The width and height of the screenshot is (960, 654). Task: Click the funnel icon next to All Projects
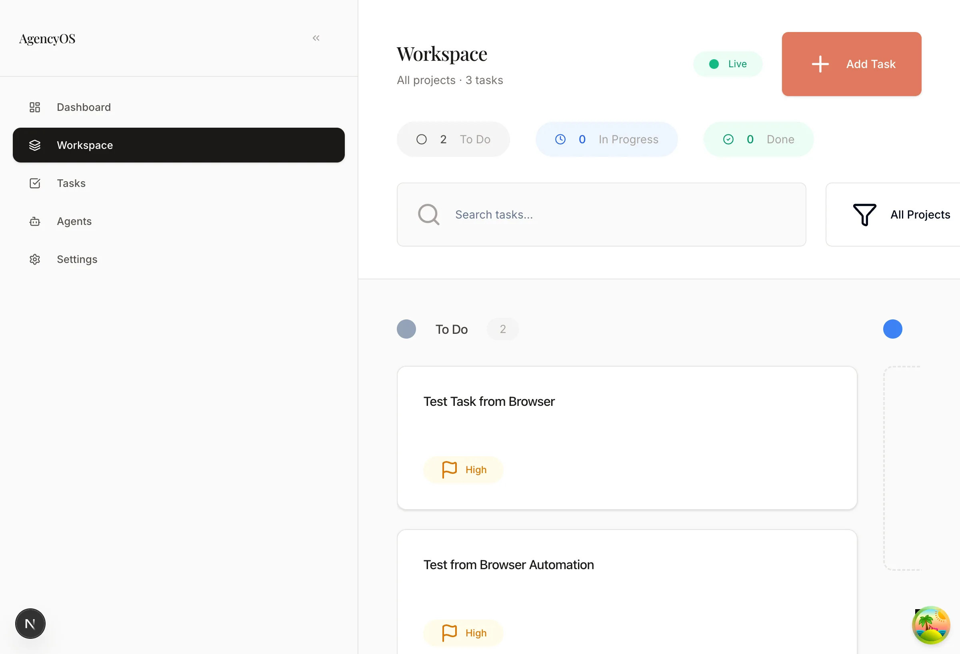tap(865, 214)
